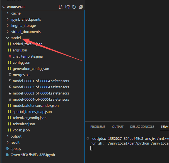Open tokenizer_config.json file

30,118
